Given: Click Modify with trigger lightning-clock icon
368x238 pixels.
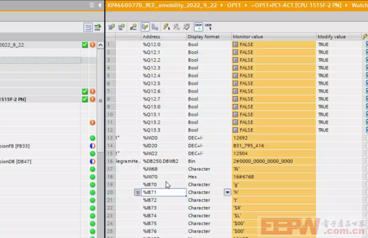Looking at the screenshot, I should click(177, 27).
